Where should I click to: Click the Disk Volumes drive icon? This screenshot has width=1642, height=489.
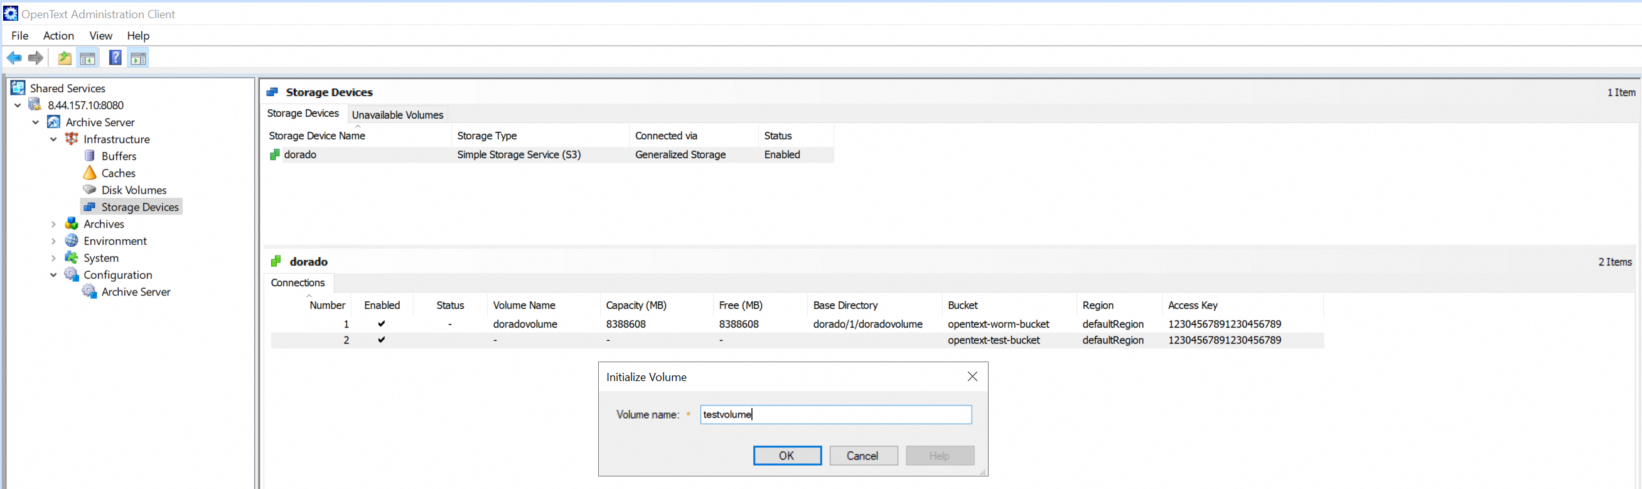point(90,190)
